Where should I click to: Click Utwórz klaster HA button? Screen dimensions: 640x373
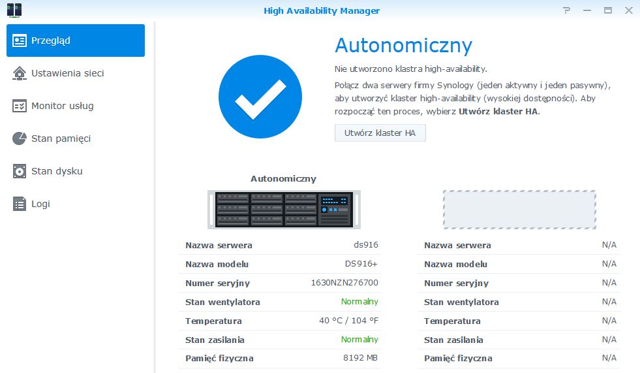point(380,133)
